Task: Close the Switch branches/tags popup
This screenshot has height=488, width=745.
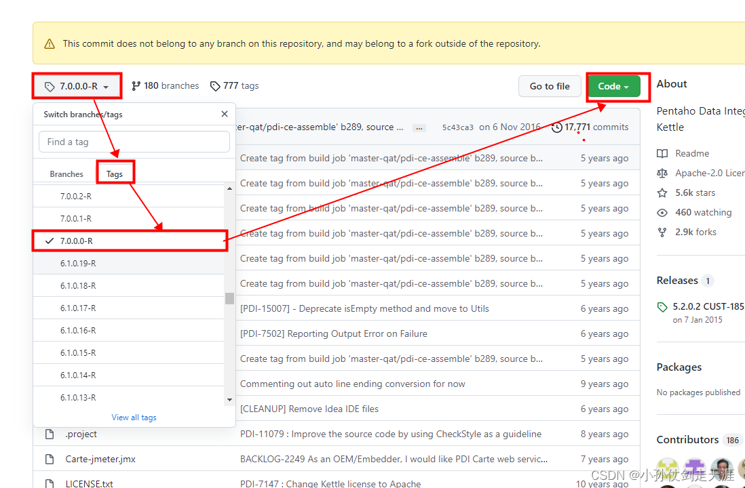Action: click(x=225, y=114)
